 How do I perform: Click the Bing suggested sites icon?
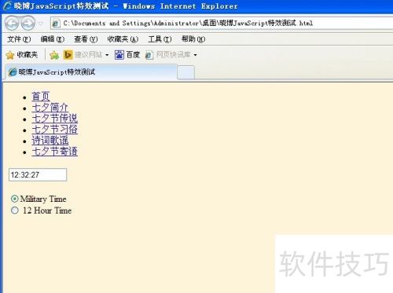pos(68,55)
